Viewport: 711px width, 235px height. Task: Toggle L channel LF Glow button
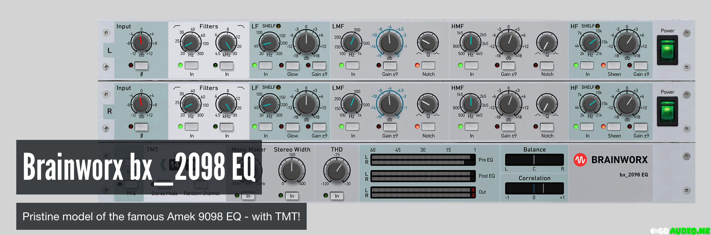click(x=292, y=65)
